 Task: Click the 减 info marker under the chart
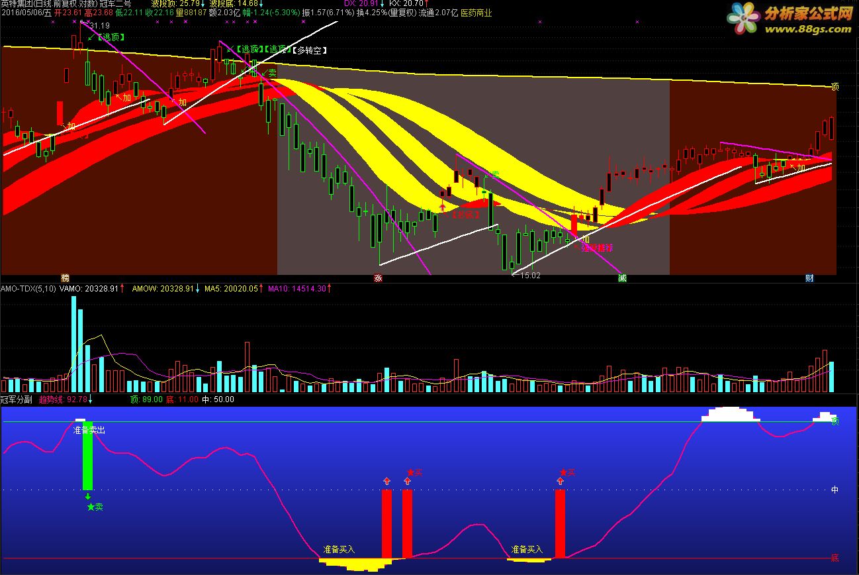pos(622,278)
